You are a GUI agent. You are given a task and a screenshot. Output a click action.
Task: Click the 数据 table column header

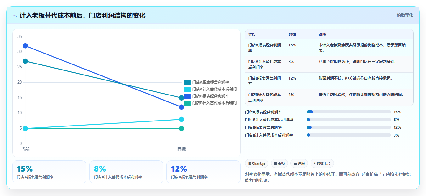pos(292,34)
